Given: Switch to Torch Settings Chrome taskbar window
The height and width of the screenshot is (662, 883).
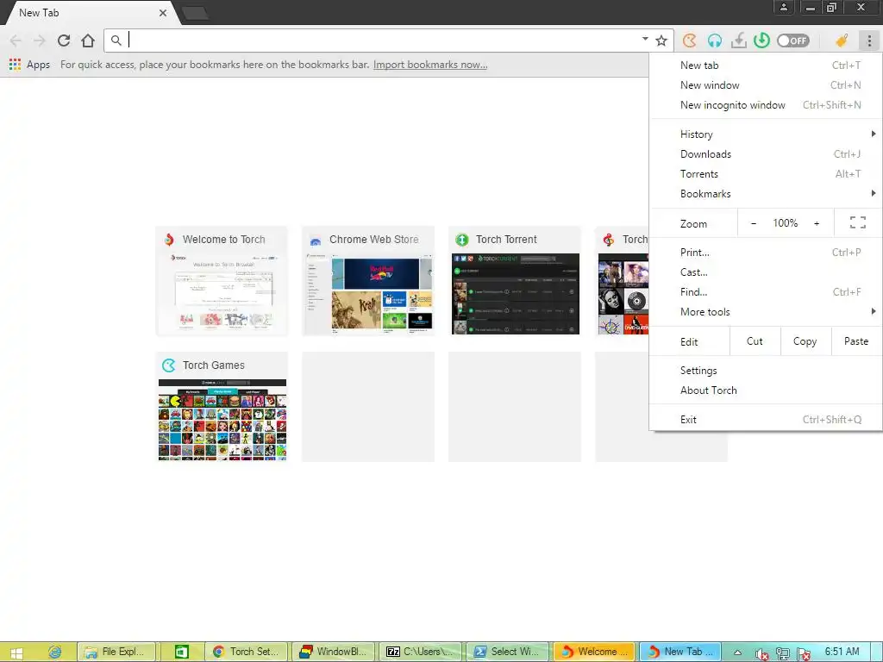Looking at the screenshot, I should [x=246, y=652].
